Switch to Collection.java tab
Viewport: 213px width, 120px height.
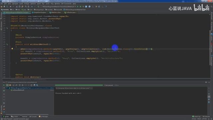click(x=71, y=12)
